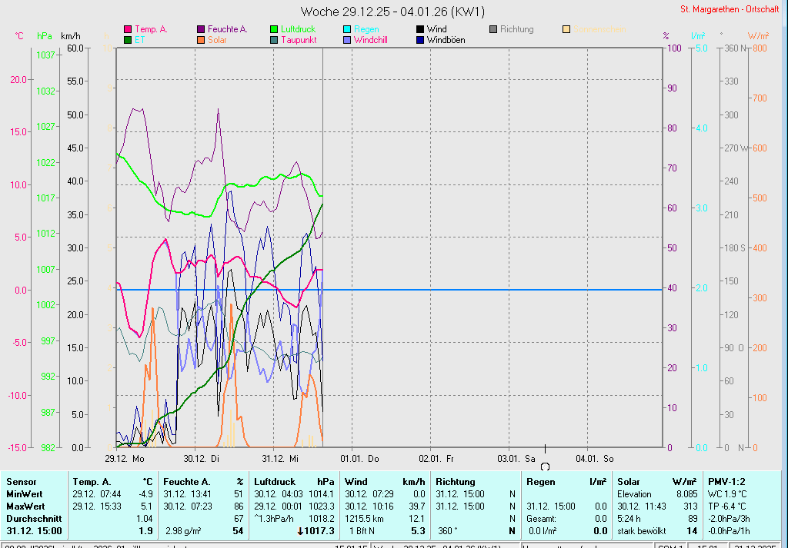
Task: Click the cyan Regen legend square
Action: (x=347, y=29)
